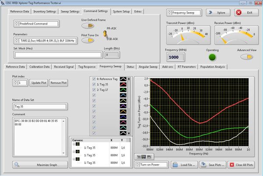Viewport: 263px width, 176px height.
Task: Switch to the Angular Sweep tab
Action: coord(148,67)
